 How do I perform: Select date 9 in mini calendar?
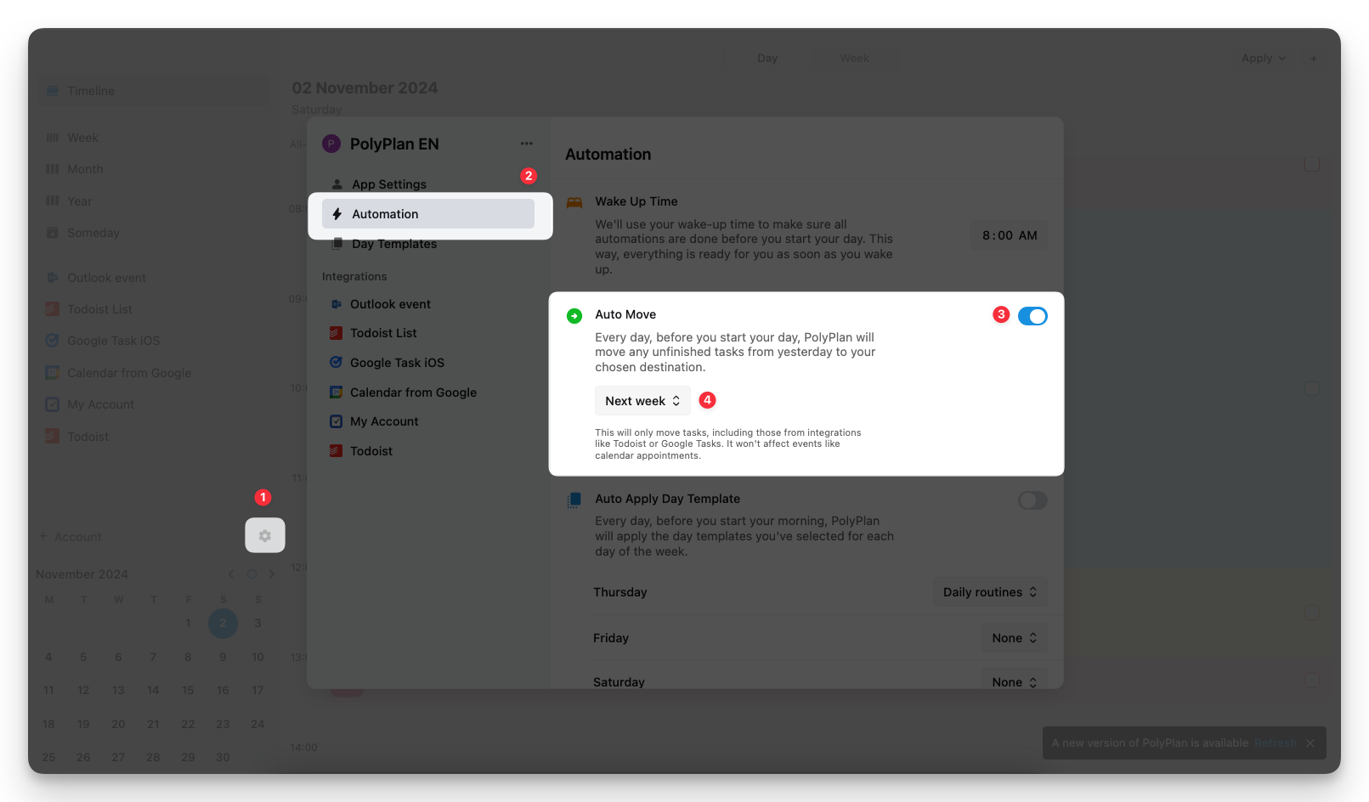point(223,657)
